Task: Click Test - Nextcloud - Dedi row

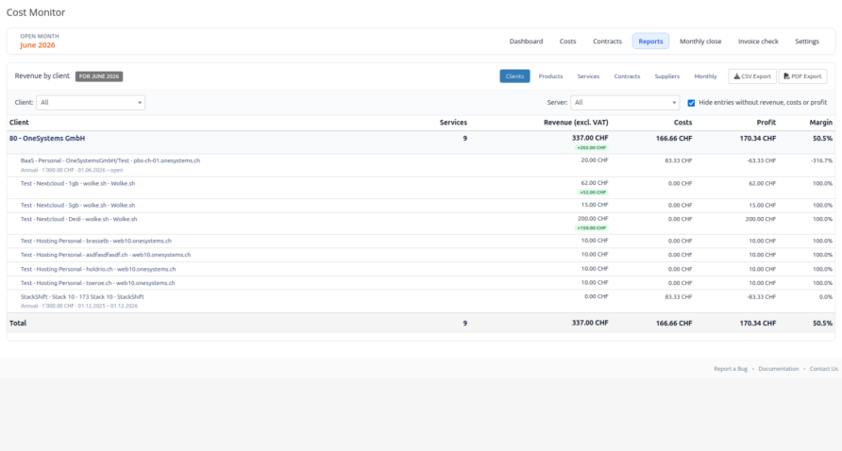Action: [421, 224]
